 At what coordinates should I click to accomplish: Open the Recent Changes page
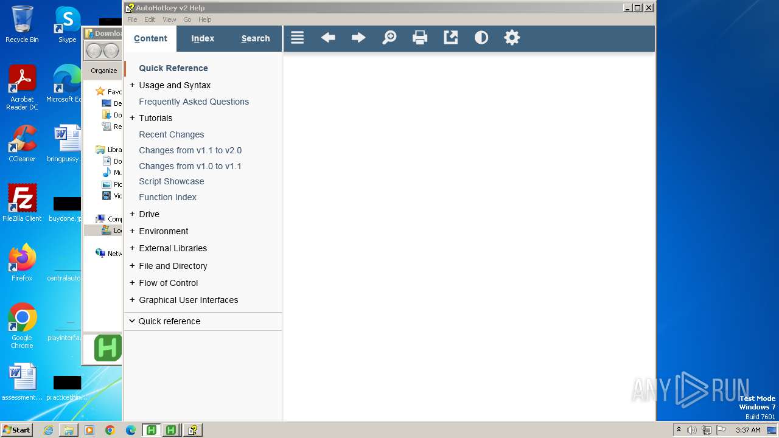point(171,134)
